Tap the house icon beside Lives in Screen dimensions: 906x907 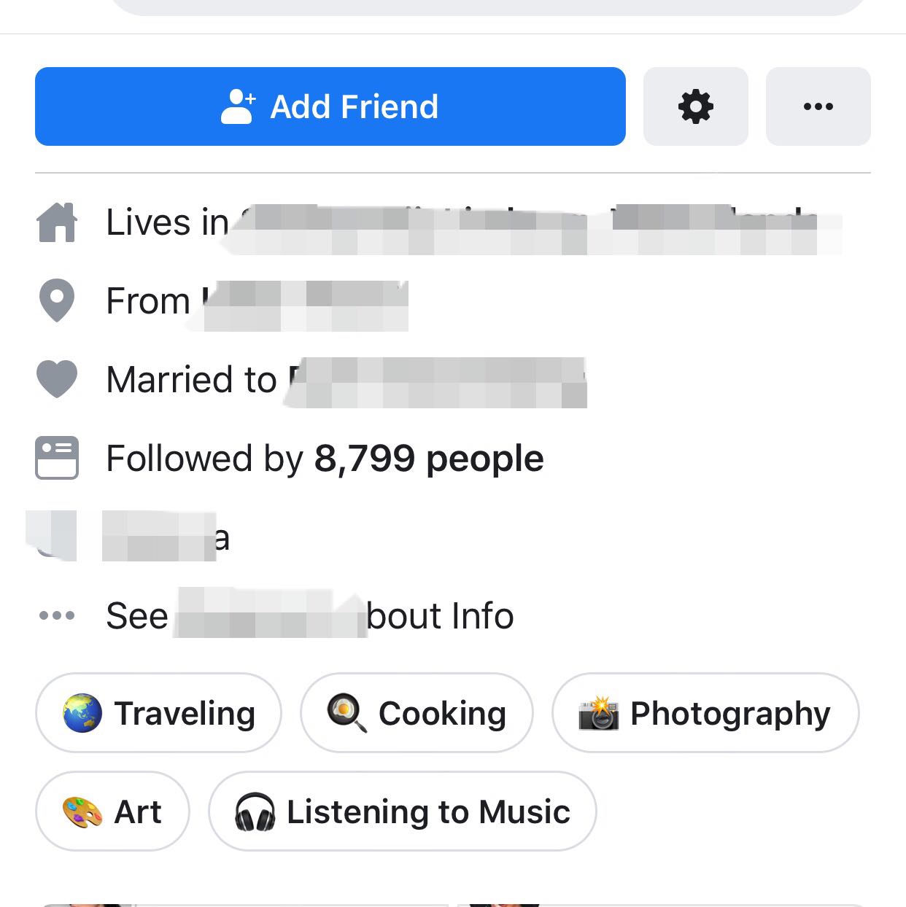[57, 222]
